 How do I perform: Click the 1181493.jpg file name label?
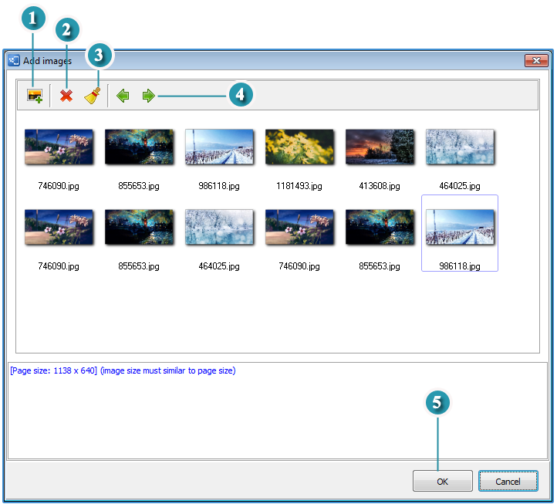[x=299, y=186]
